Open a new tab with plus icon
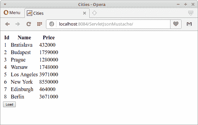 tap(94, 13)
